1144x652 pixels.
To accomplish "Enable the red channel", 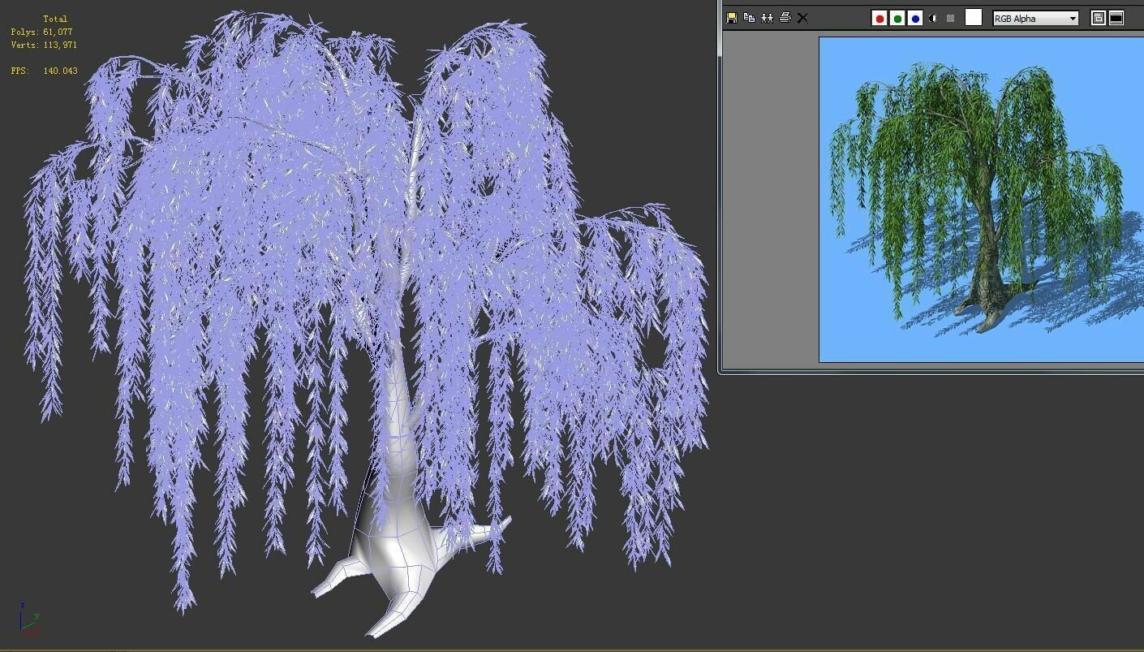I will click(x=879, y=18).
